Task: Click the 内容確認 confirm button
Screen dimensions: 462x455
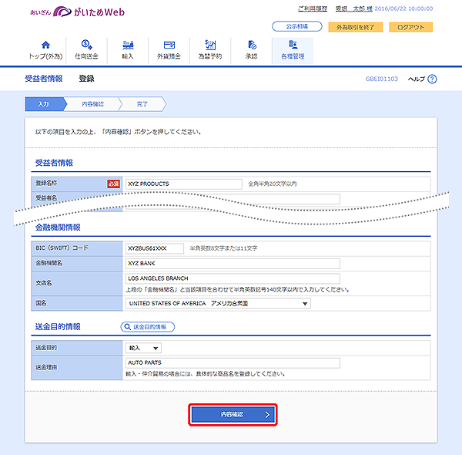Action: (233, 415)
